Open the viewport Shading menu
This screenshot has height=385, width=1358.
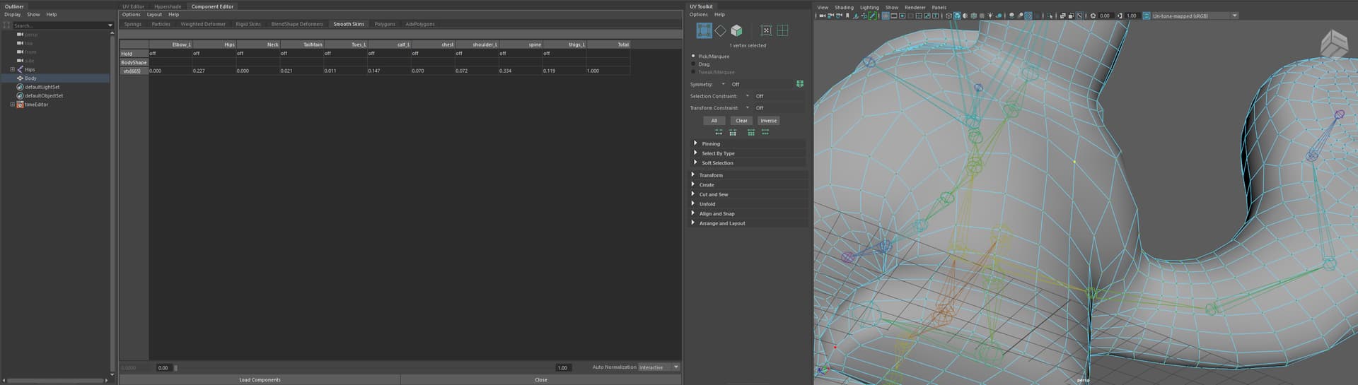click(x=843, y=7)
